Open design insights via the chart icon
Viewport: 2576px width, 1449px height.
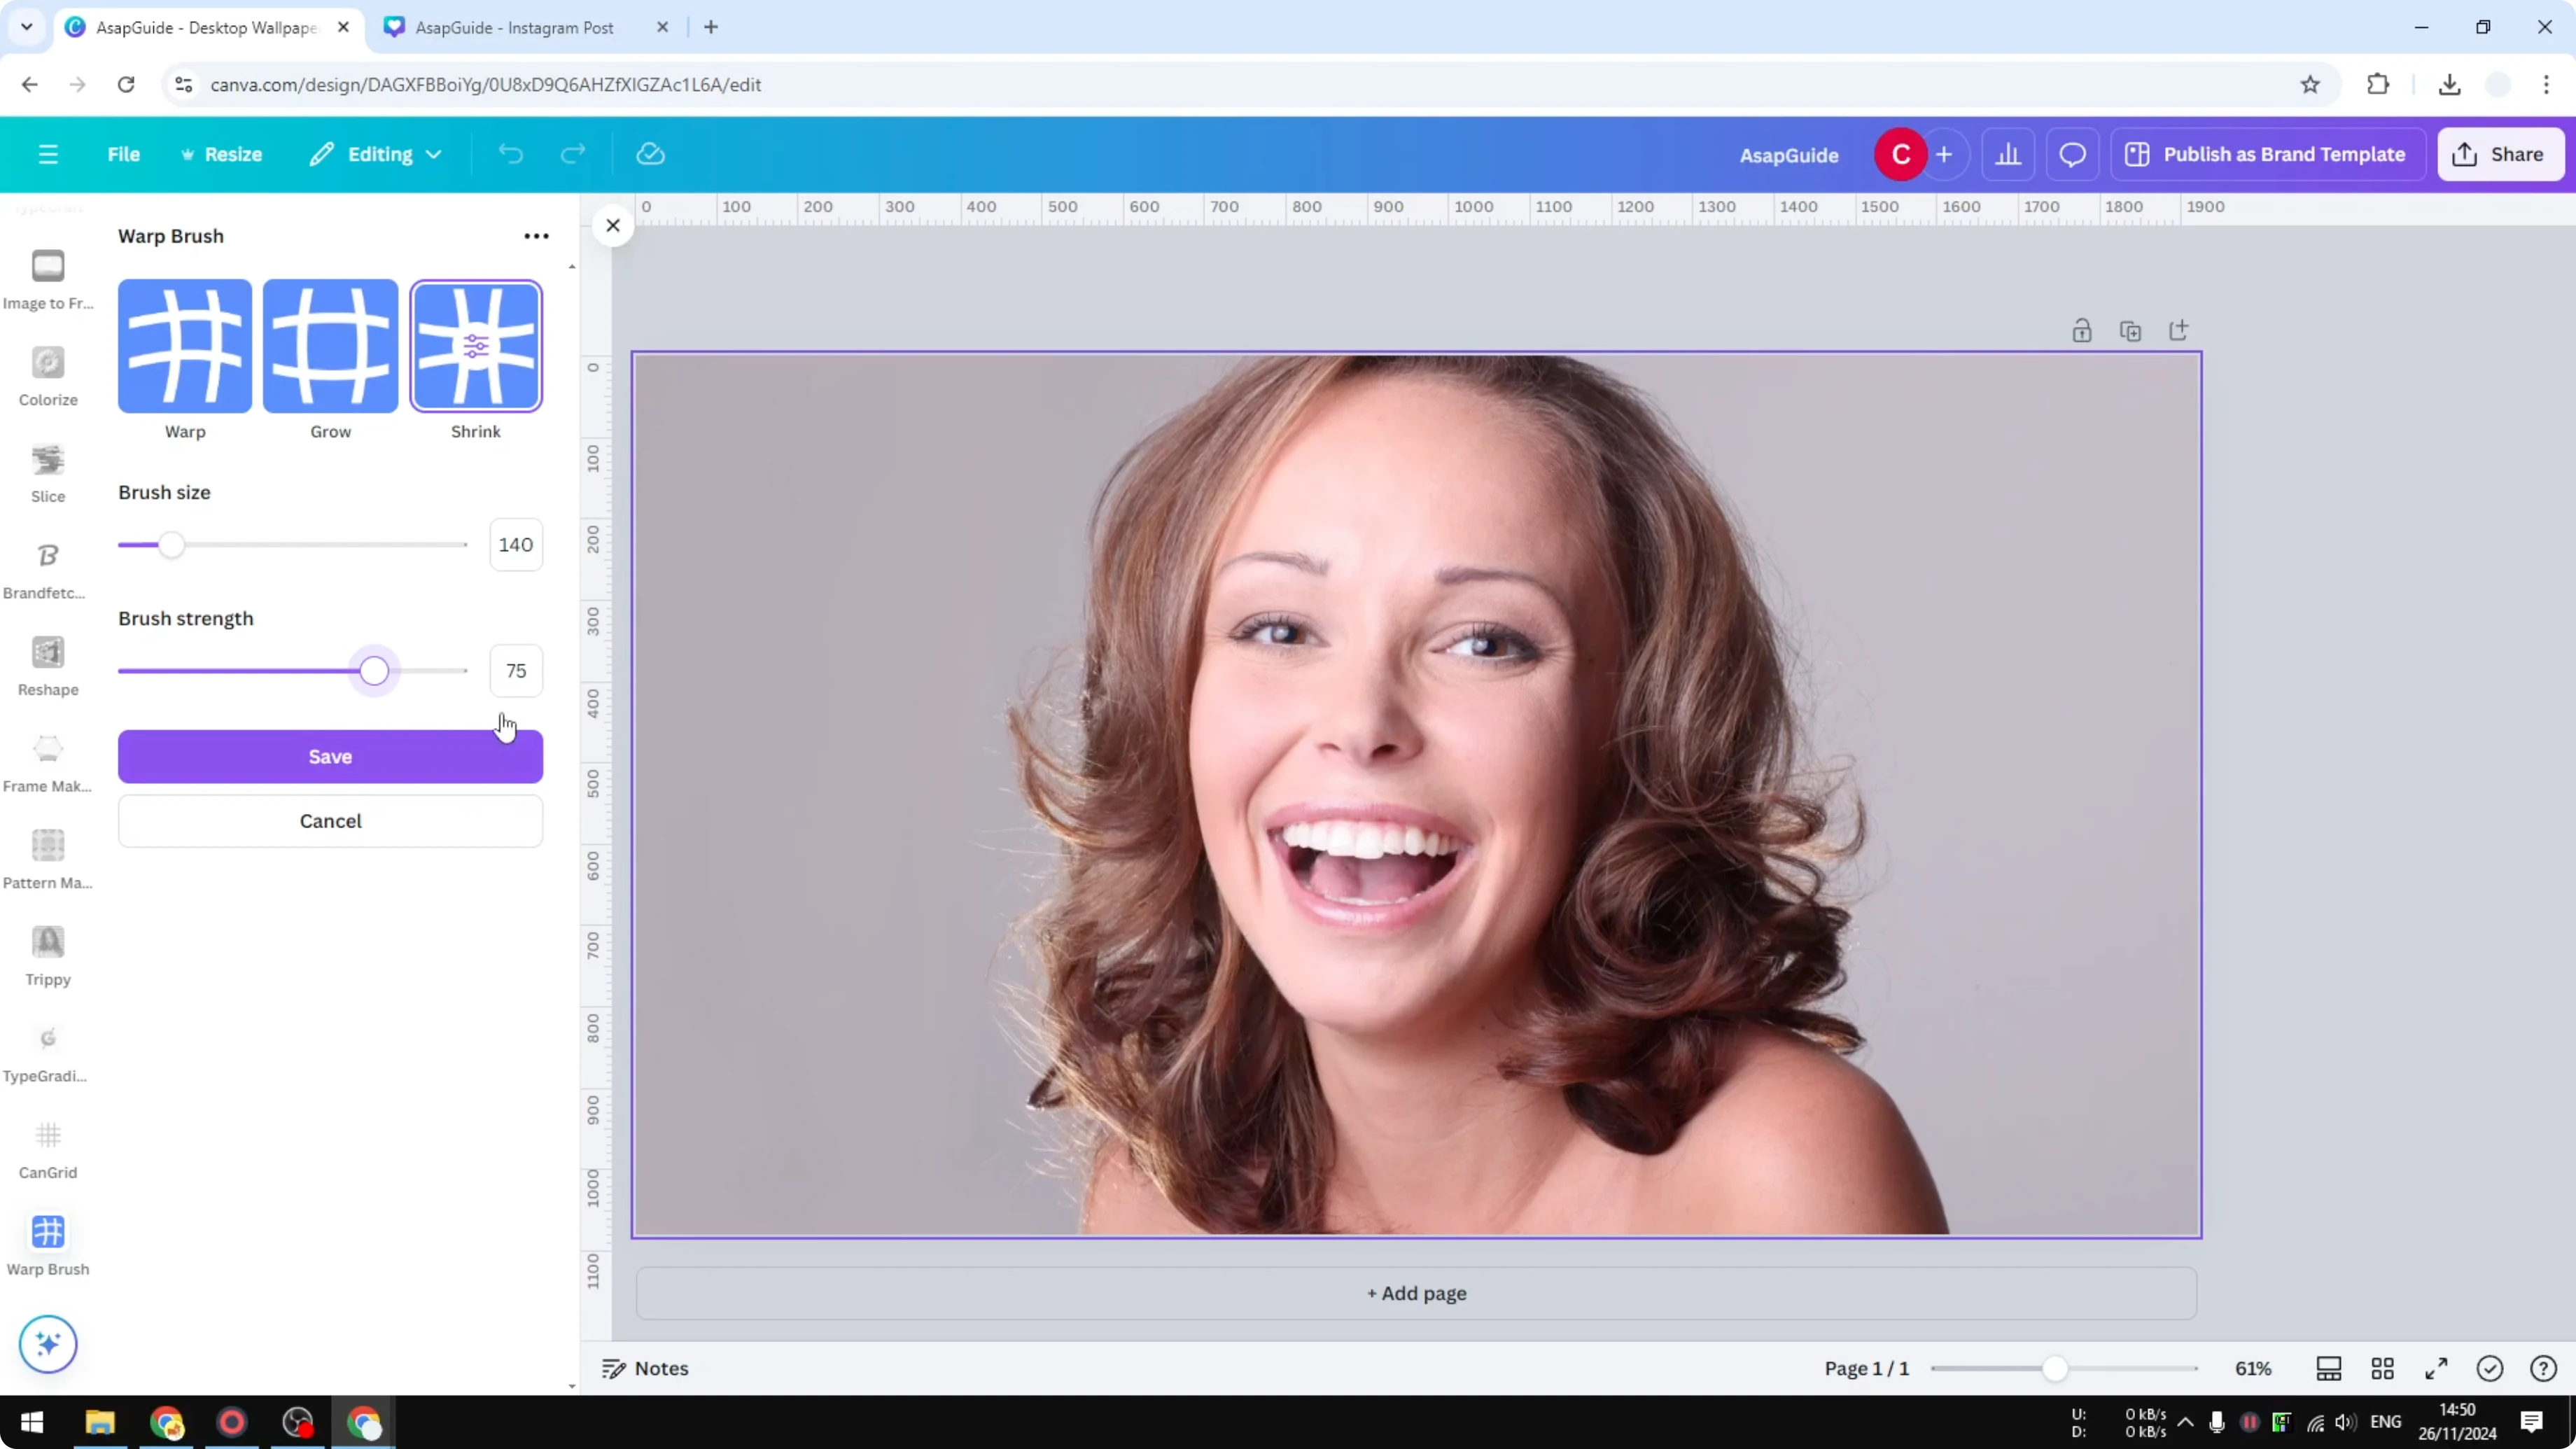(2009, 154)
